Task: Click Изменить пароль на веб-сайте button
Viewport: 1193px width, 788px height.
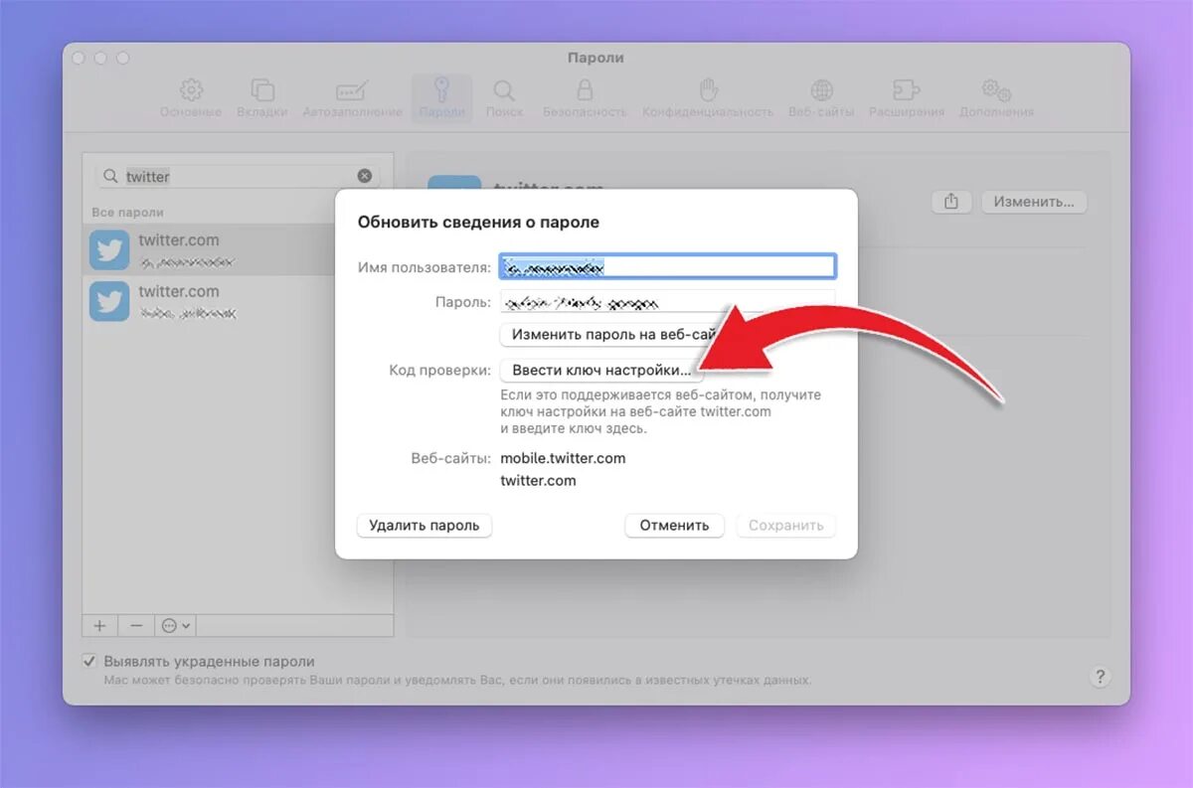Action: 608,335
